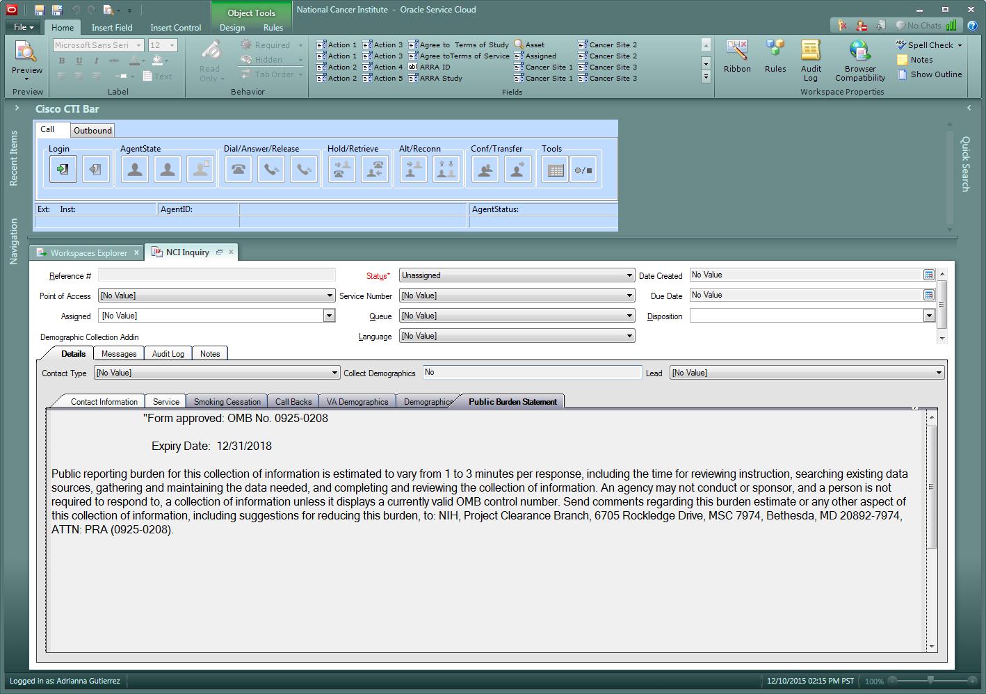This screenshot has height=694, width=986.
Task: Click the Browser Compatibility icon
Action: [859, 59]
